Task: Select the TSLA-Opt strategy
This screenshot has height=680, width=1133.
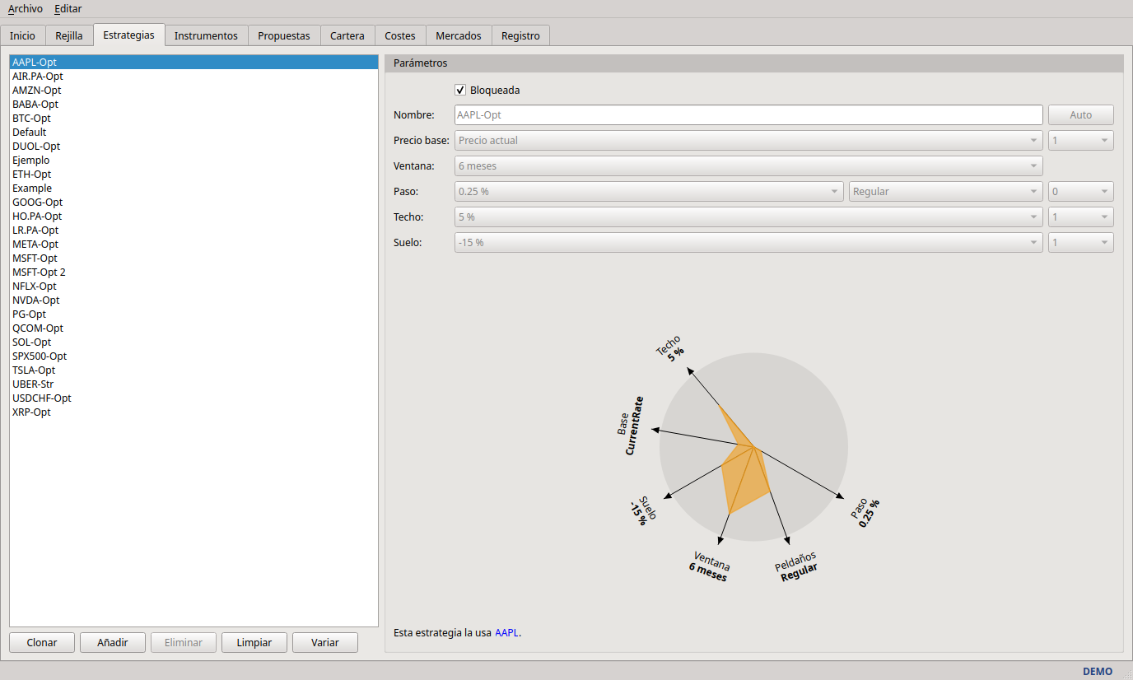Action: point(193,370)
